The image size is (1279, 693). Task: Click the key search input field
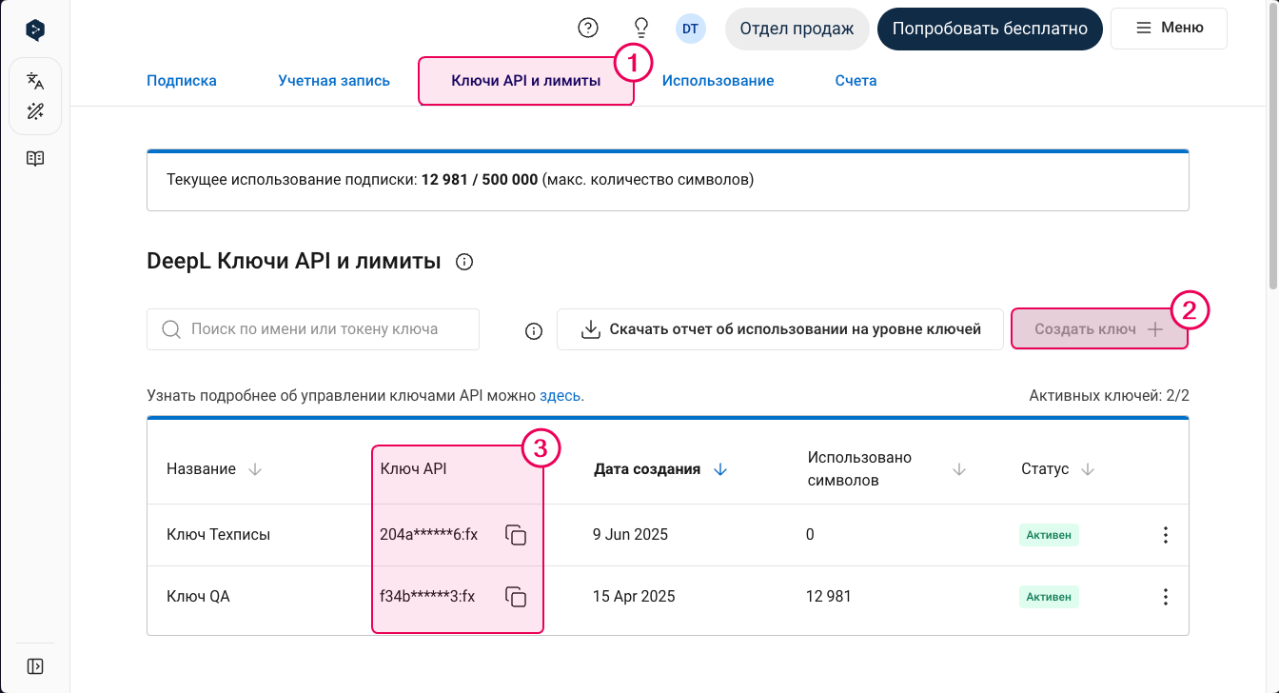point(312,328)
